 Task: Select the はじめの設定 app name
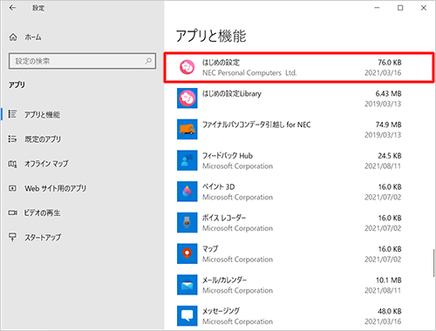pyautogui.click(x=221, y=63)
